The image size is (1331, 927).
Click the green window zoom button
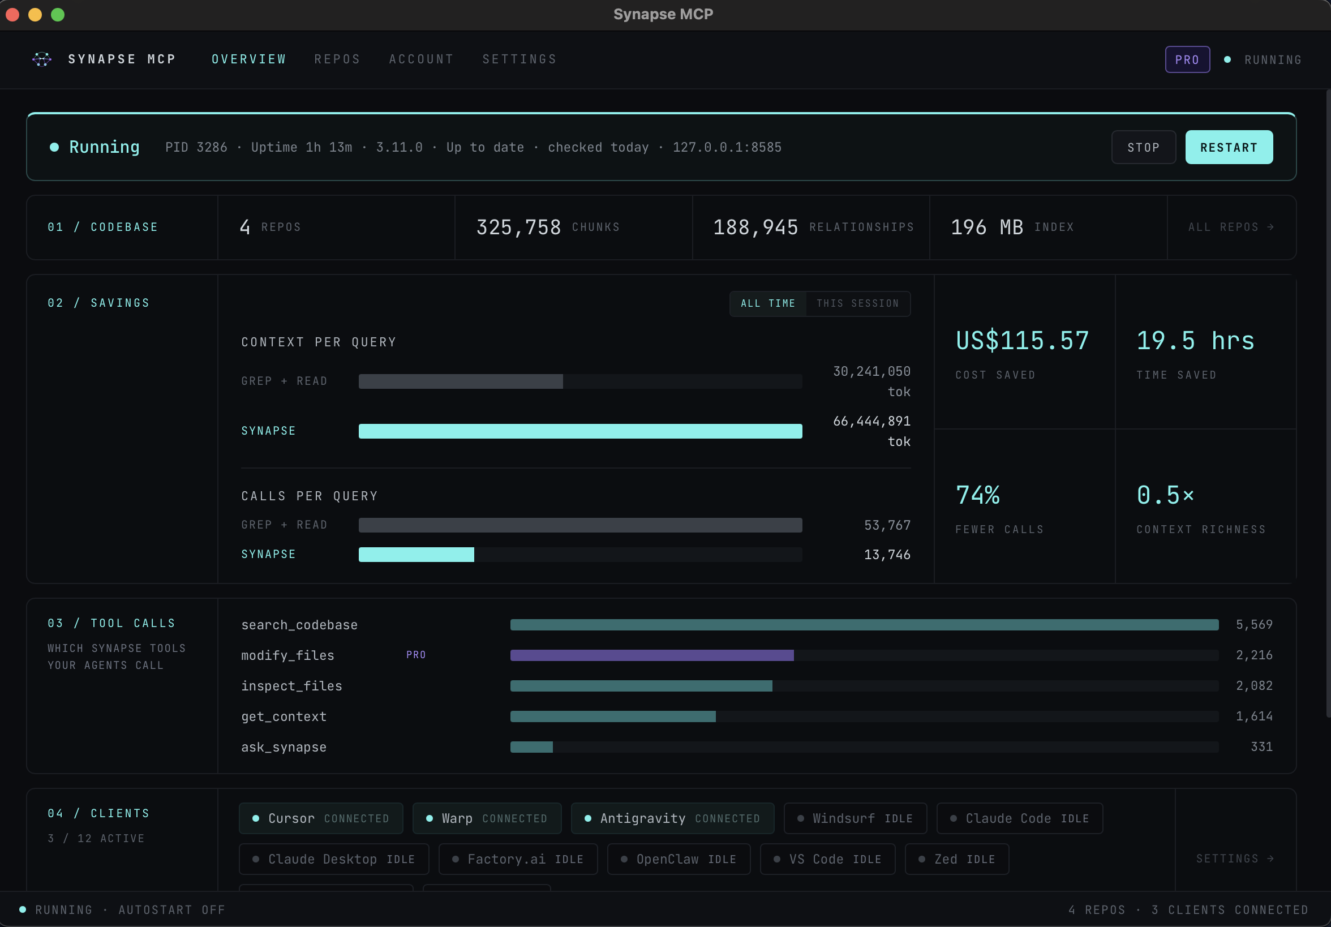coord(58,15)
